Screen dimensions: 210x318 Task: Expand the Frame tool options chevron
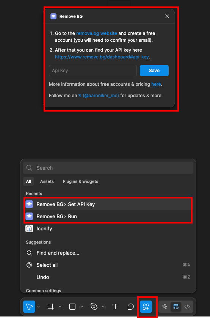(60, 307)
